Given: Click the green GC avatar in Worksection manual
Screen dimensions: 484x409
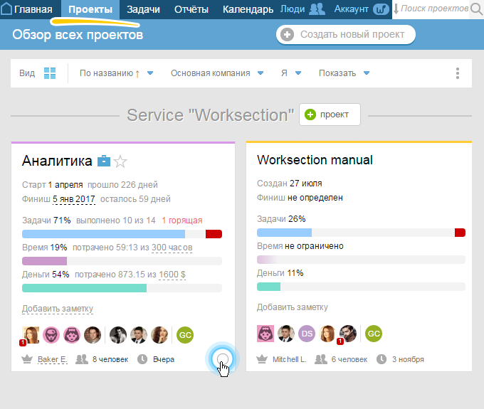Looking at the screenshot, I should pos(374,334).
